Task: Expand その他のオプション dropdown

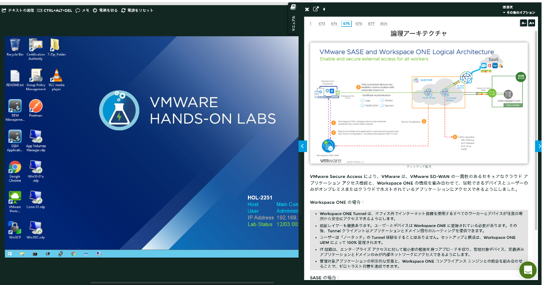Action: [519, 12]
